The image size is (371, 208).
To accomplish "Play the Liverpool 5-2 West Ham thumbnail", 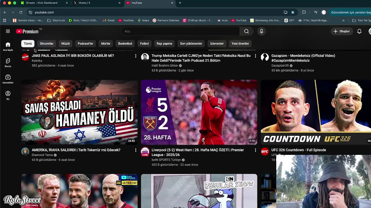I will (199, 112).
